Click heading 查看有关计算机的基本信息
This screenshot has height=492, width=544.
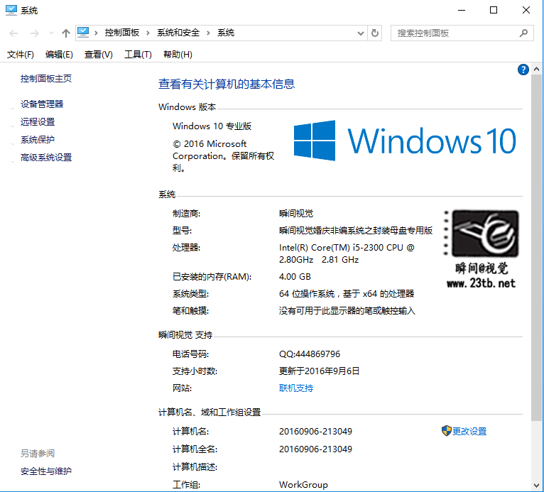(227, 84)
